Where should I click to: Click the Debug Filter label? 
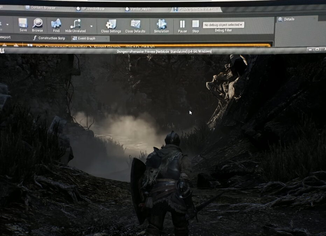(223, 30)
